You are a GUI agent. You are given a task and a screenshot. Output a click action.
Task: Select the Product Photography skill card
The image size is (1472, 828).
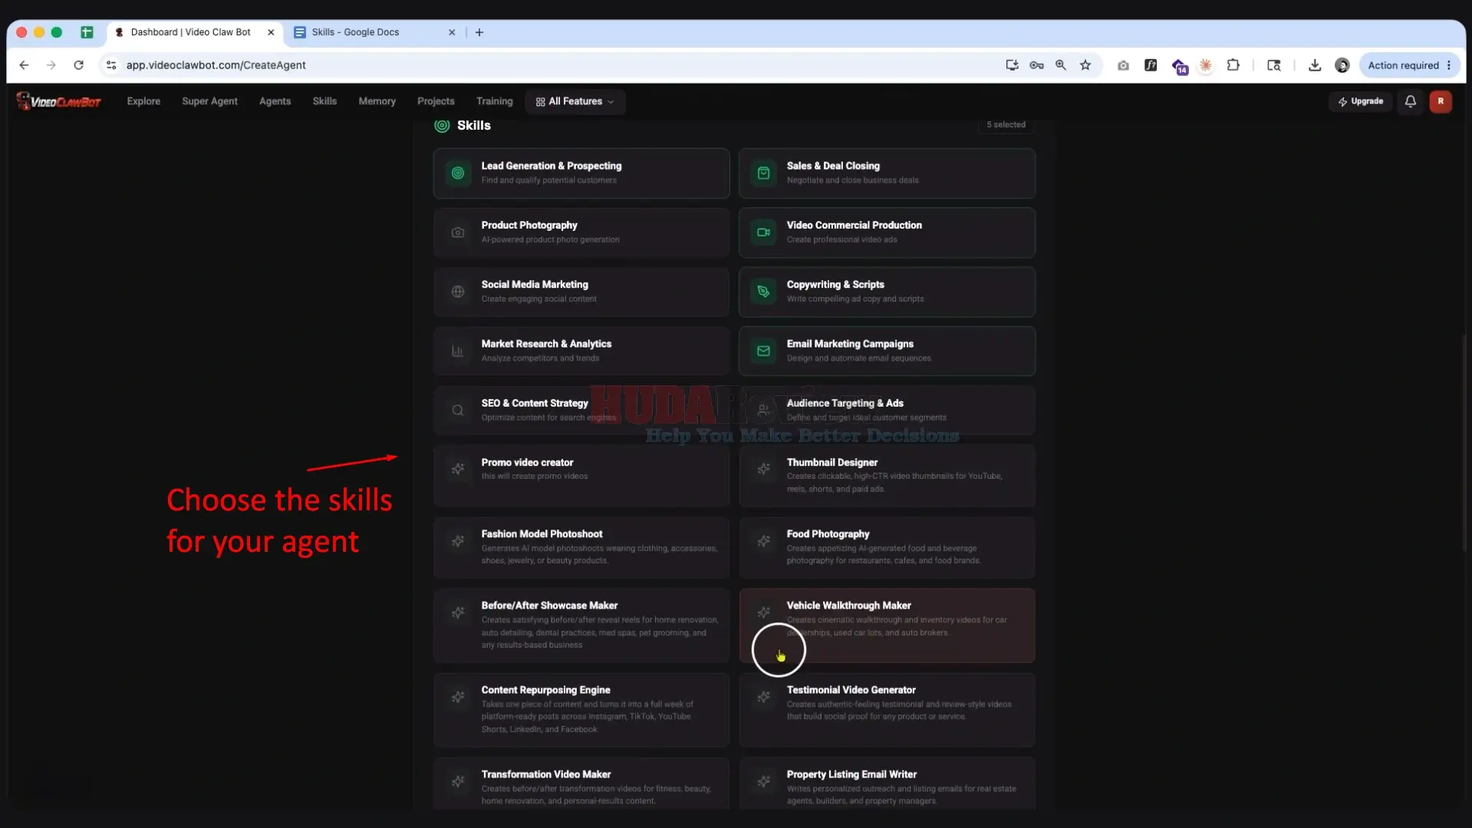tap(581, 233)
